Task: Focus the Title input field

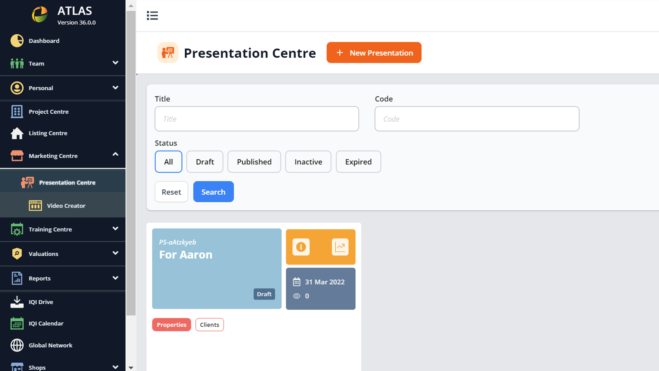Action: pos(257,119)
